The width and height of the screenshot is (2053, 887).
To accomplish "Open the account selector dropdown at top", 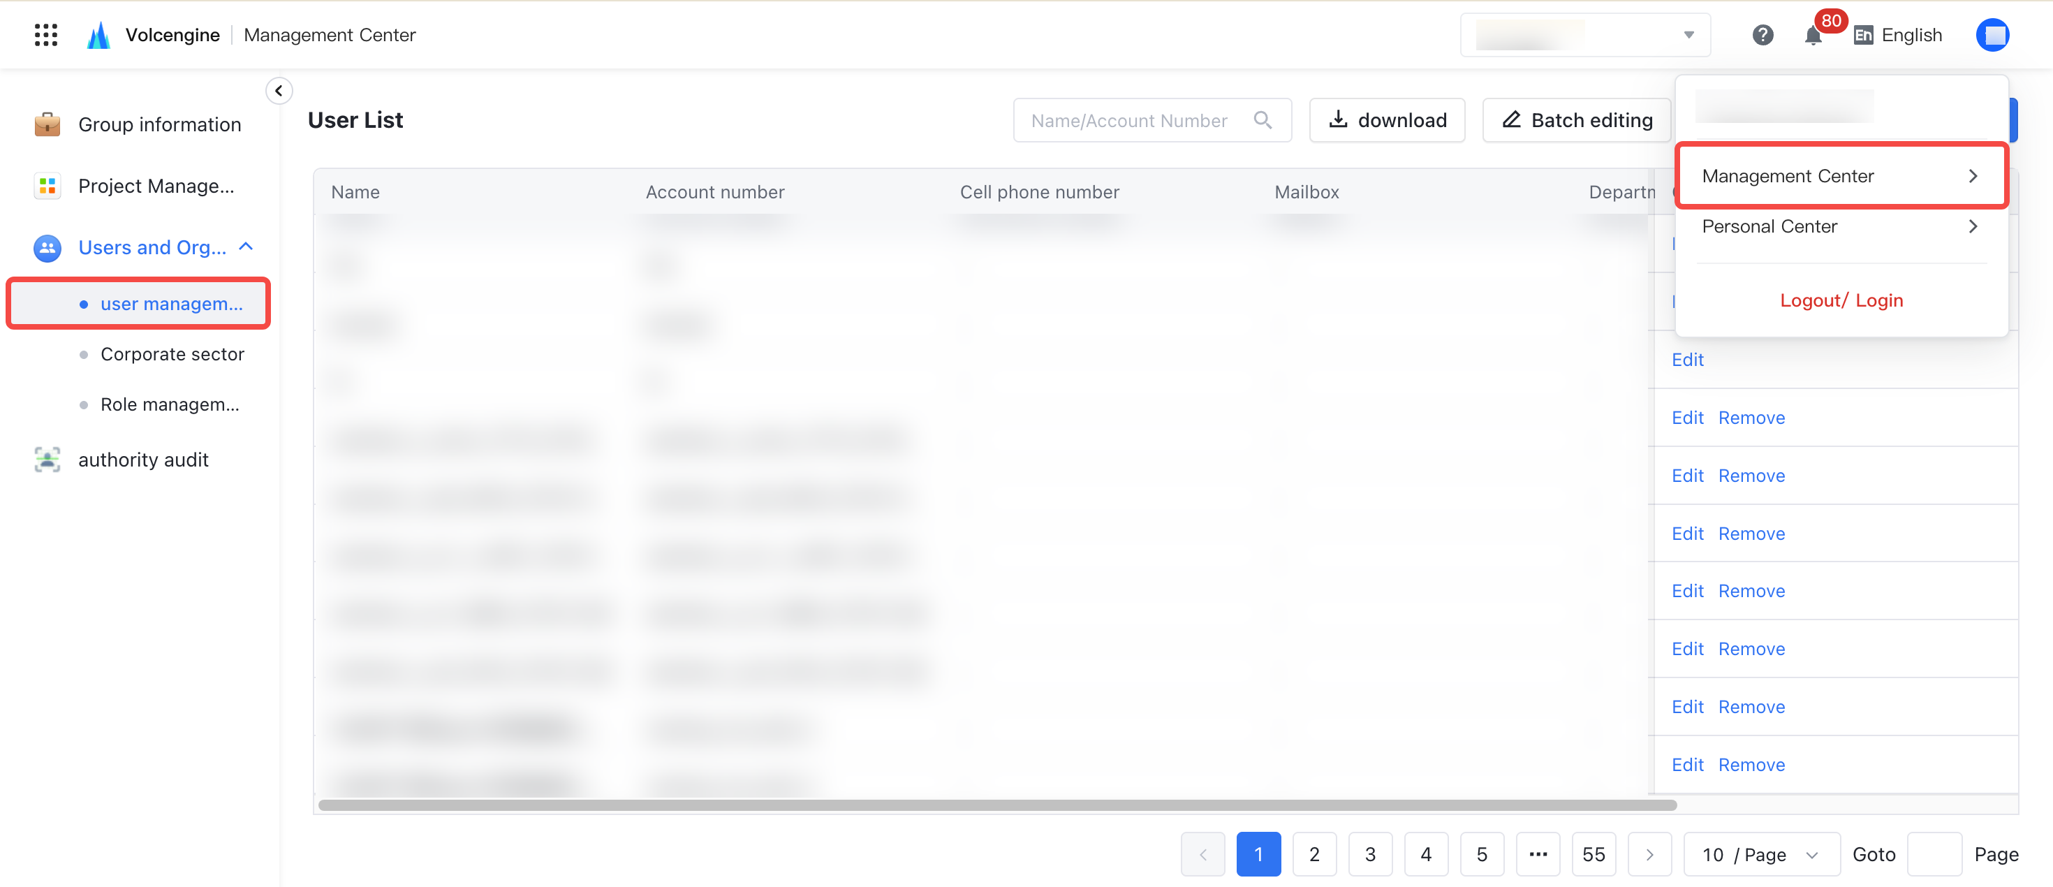I will coord(1584,35).
